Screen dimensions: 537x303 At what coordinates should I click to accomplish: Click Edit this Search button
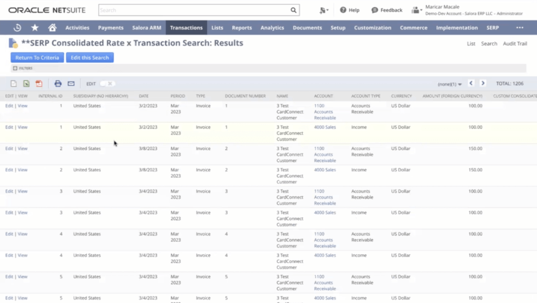[90, 58]
